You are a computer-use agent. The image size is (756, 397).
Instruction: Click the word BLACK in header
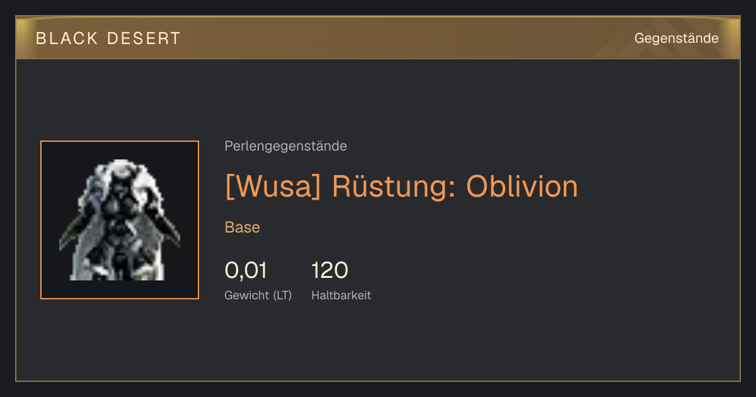67,38
